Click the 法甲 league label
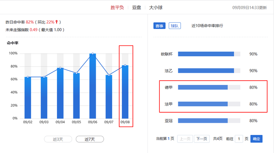The image size is (274, 153). (169, 104)
